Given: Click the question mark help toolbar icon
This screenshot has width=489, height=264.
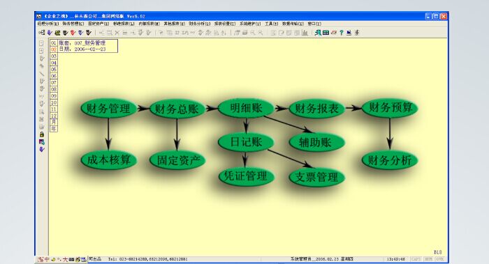Looking at the screenshot, I should click(342, 33).
